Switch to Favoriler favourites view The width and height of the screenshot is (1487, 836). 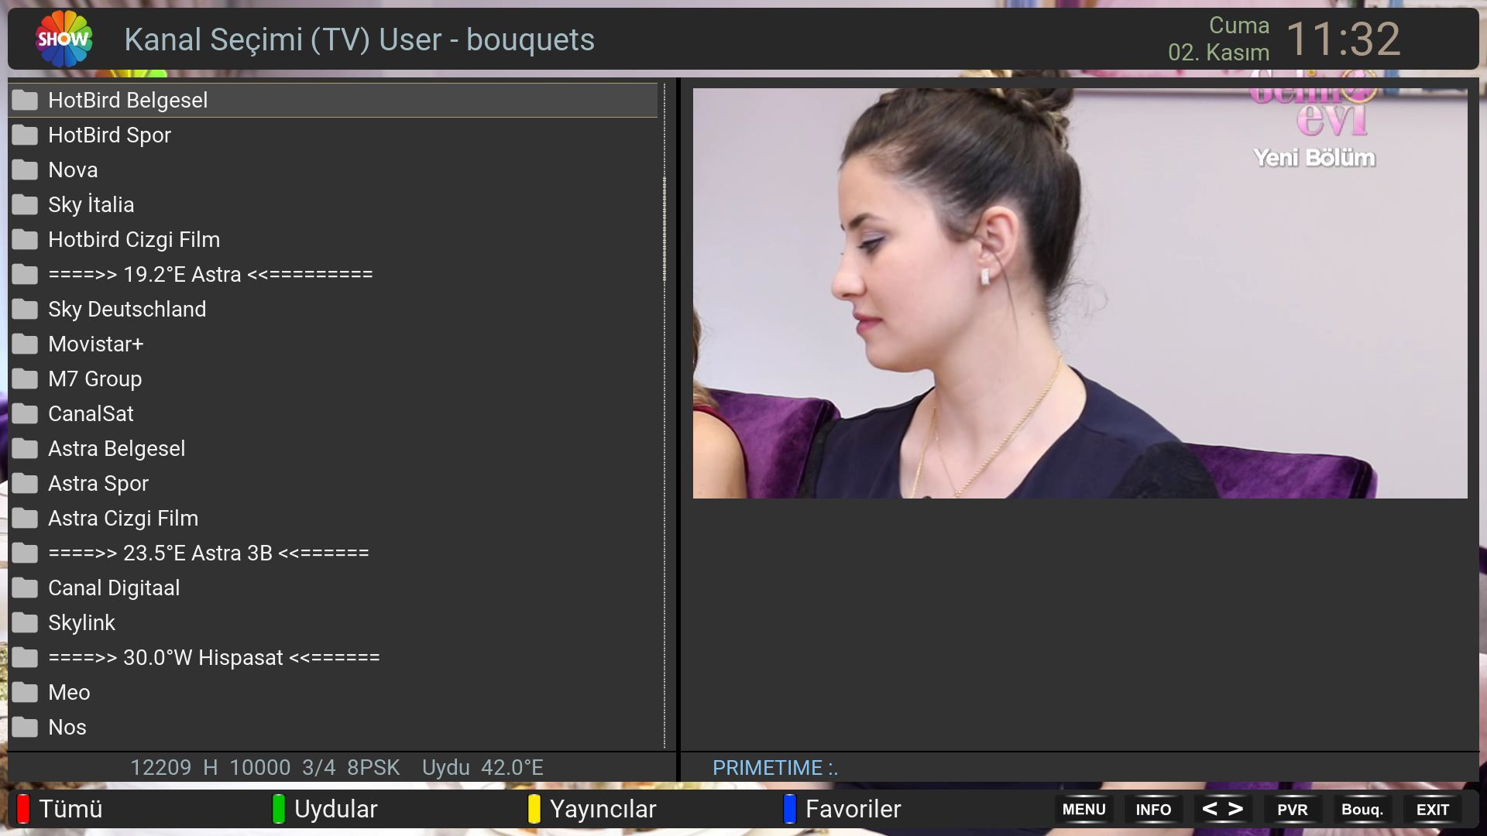tap(853, 809)
